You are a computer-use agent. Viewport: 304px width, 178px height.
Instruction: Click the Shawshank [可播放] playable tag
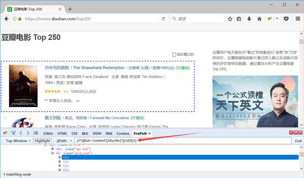[x=183, y=68]
